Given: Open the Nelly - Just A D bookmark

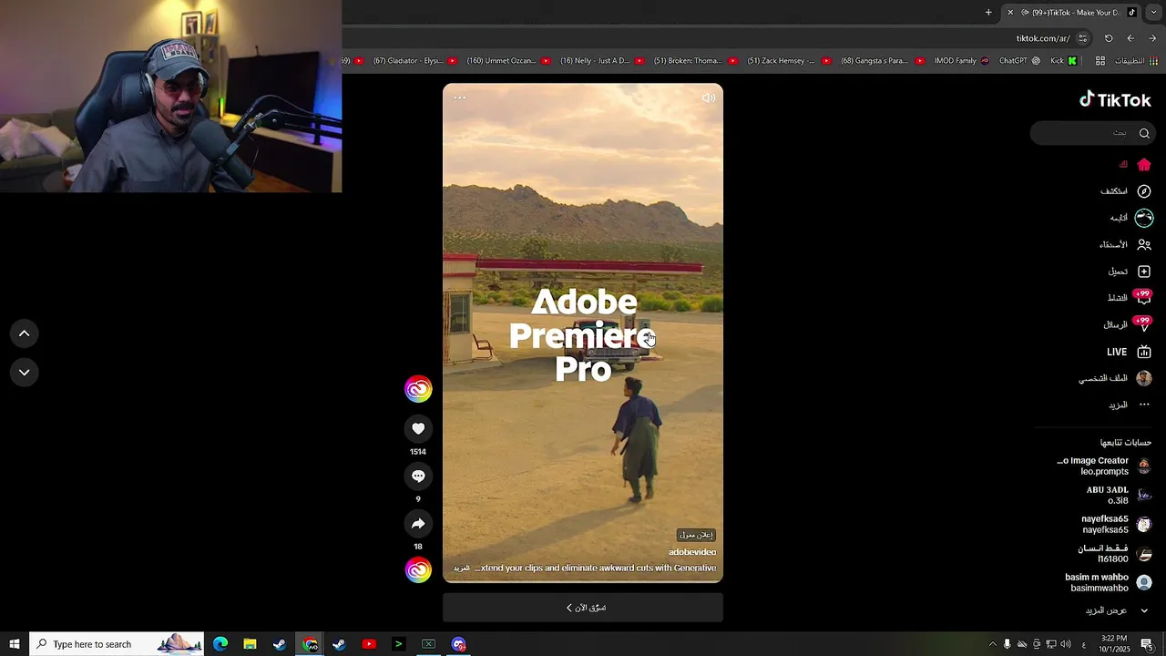Looking at the screenshot, I should (x=601, y=61).
